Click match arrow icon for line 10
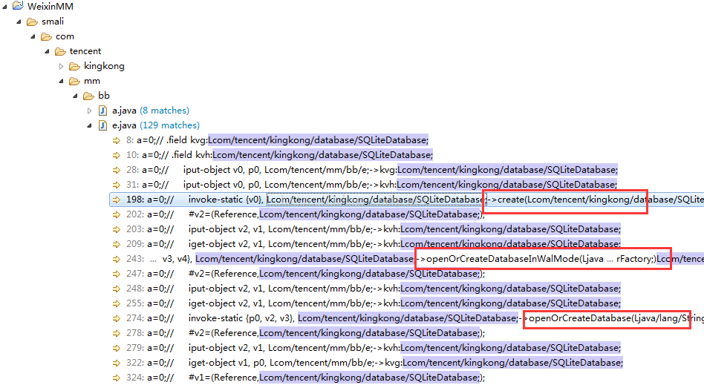The image size is (704, 385). tap(117, 155)
